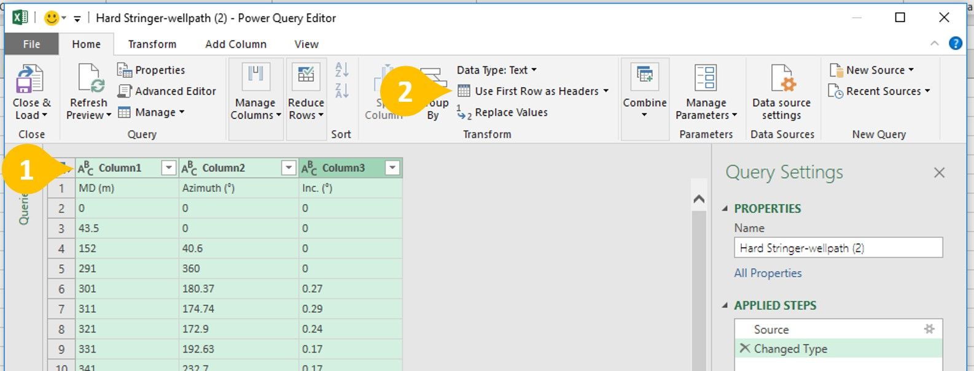Click the All Properties link
The height and width of the screenshot is (371, 974).
(768, 273)
